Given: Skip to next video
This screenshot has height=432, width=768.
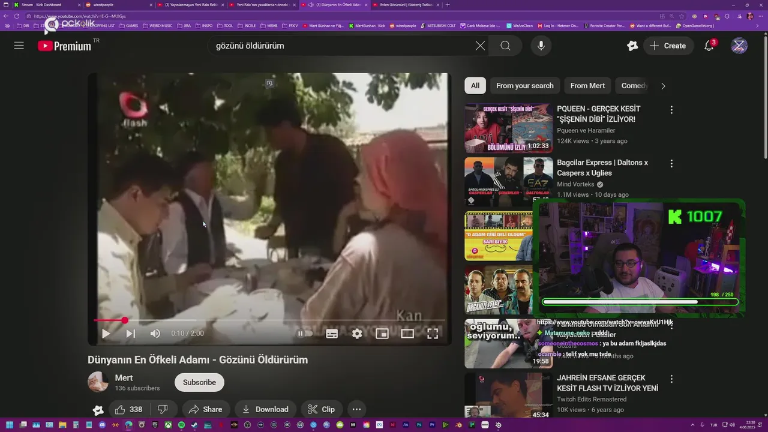Looking at the screenshot, I should 131,334.
